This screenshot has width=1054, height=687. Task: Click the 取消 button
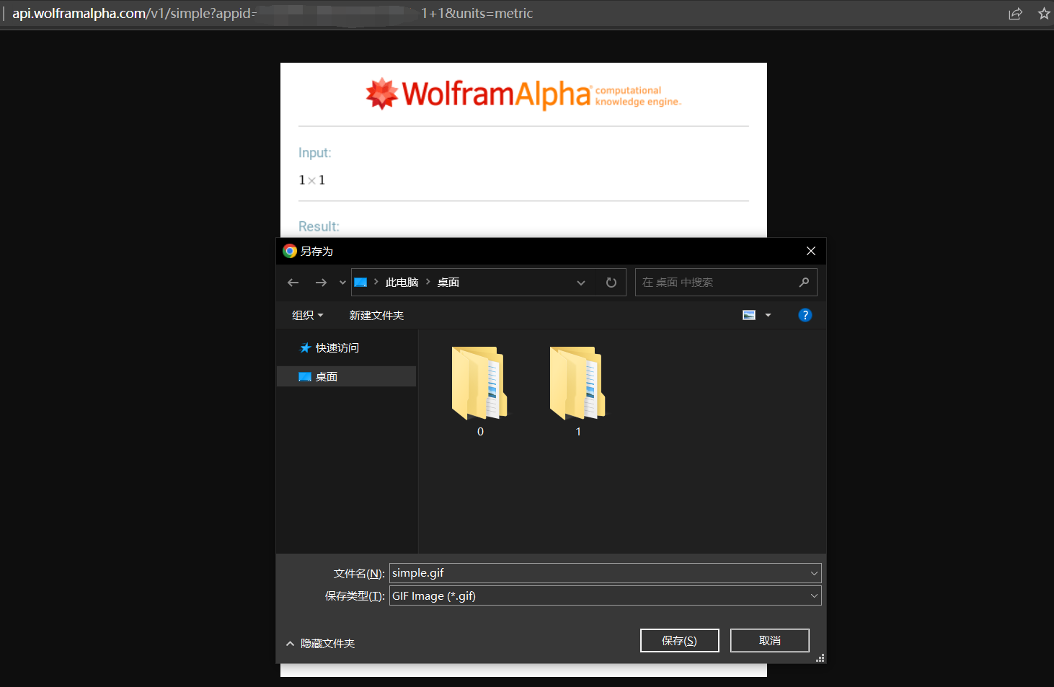[x=769, y=640]
